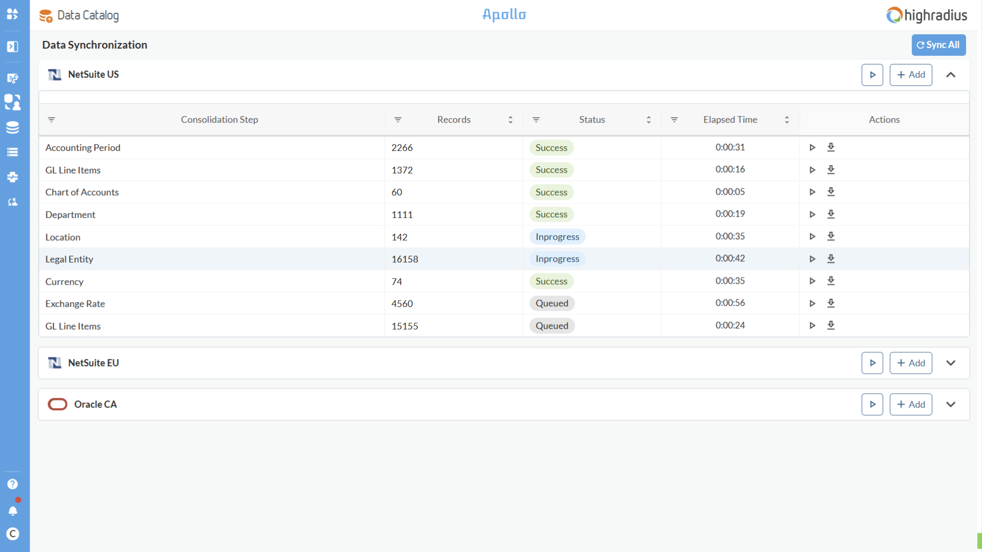Screen dimensions: 982x552
Task: Click the NetSuite US section title
Action: point(93,75)
